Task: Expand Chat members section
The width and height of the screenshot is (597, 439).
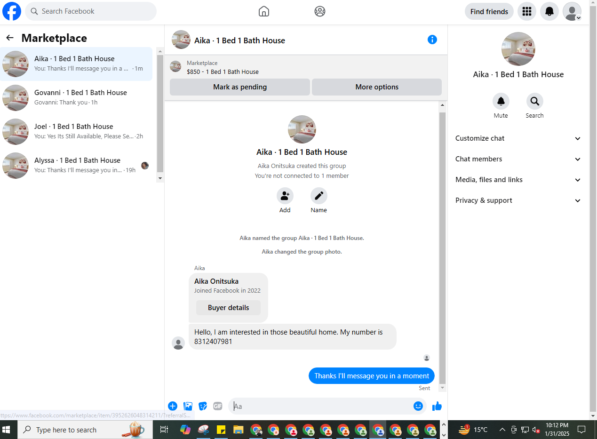Action: click(x=518, y=159)
